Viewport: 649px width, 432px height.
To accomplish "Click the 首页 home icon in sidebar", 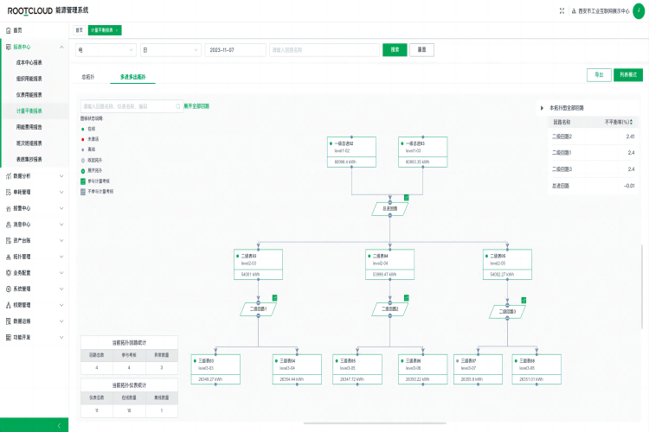I will coord(8,30).
